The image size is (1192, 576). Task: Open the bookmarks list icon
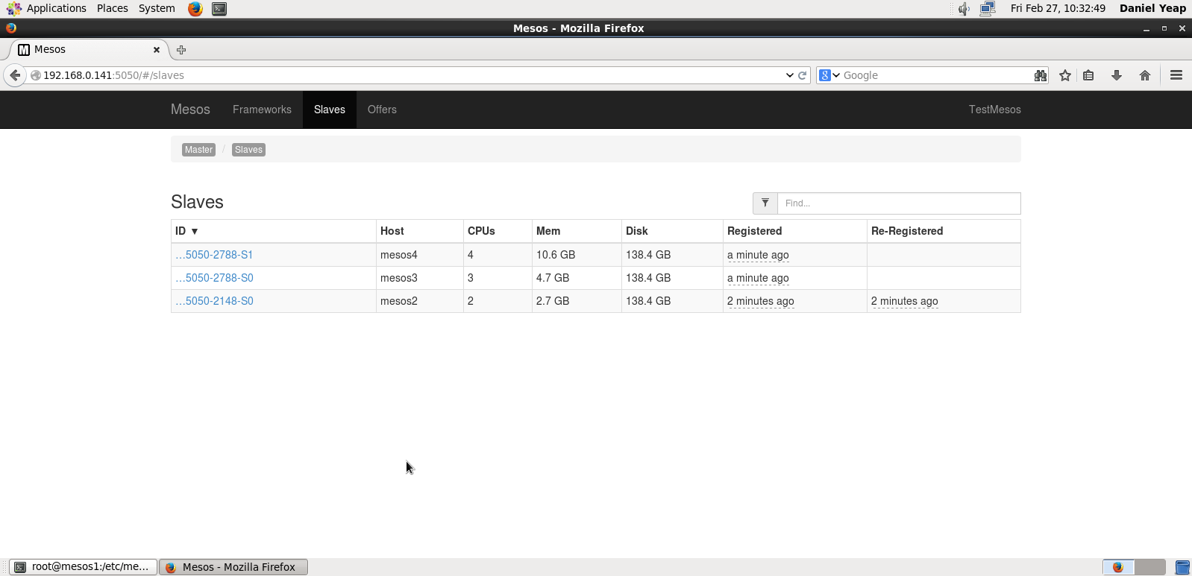point(1089,75)
